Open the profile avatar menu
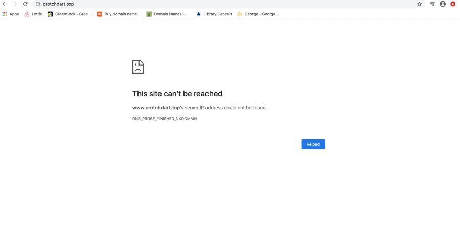This screenshot has height=230, width=460. [x=443, y=4]
